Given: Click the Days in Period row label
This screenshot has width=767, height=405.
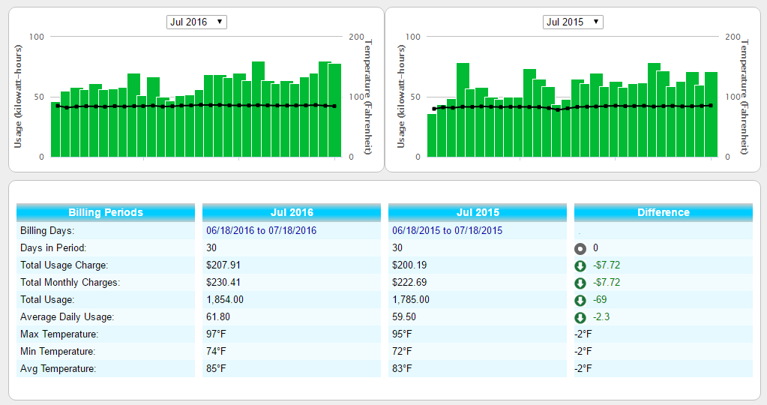Looking at the screenshot, I should (53, 248).
